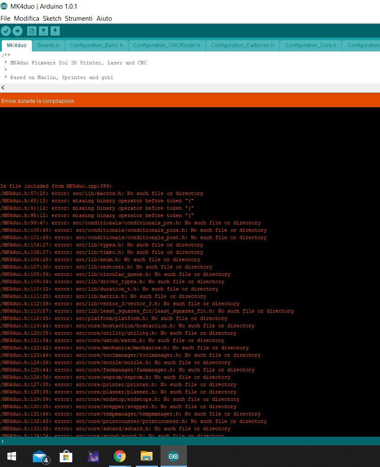Viewport: 380px width, 467px height.
Task: Launch Google Chrome from the taskbar
Action: point(120,456)
